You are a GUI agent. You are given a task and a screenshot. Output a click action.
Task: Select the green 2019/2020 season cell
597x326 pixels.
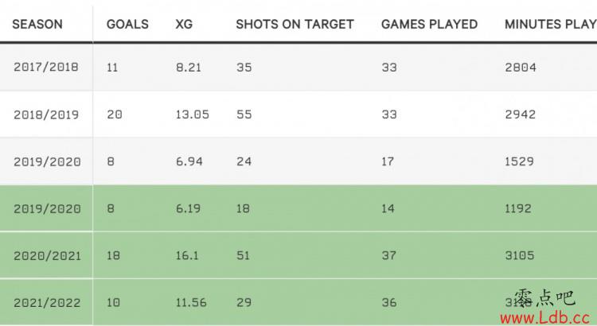point(47,209)
